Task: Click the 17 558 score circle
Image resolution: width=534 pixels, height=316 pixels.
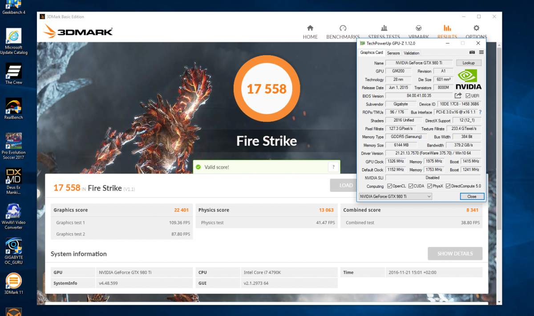Action: [267, 89]
